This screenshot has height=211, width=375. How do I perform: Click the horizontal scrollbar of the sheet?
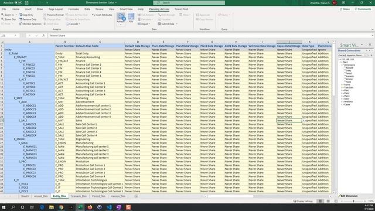pyautogui.click(x=230, y=196)
